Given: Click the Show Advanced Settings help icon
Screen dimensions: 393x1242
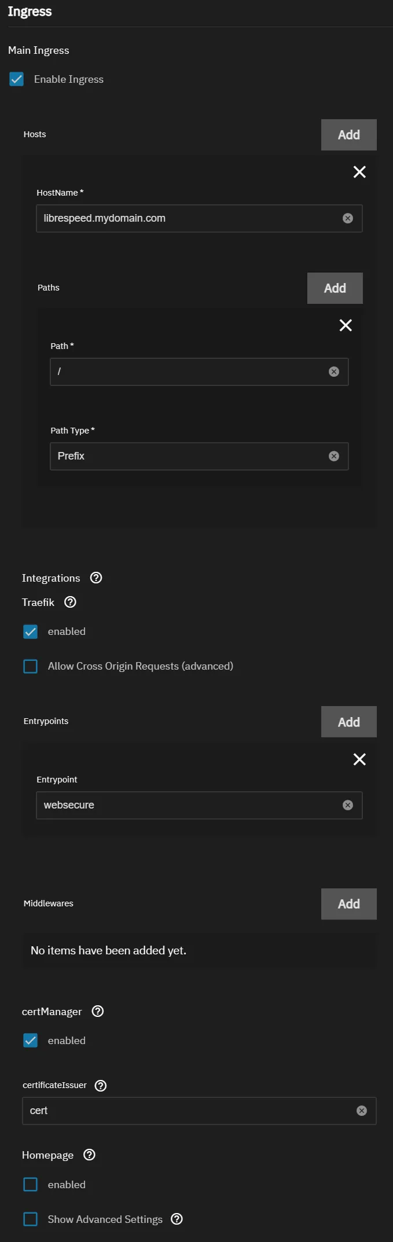Looking at the screenshot, I should pos(177,1219).
